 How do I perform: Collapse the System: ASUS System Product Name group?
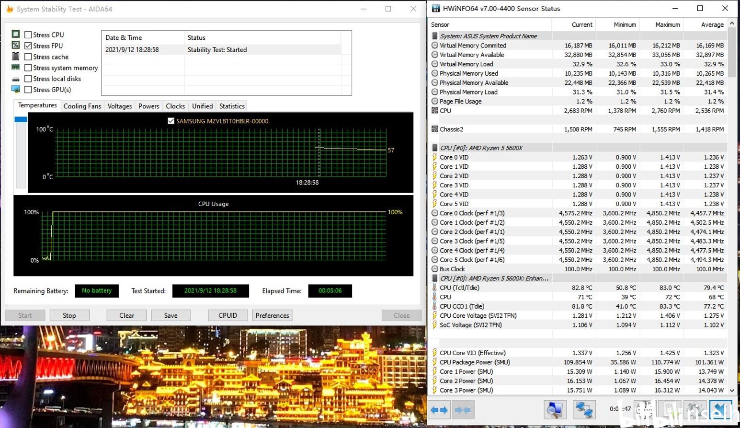[x=435, y=36]
